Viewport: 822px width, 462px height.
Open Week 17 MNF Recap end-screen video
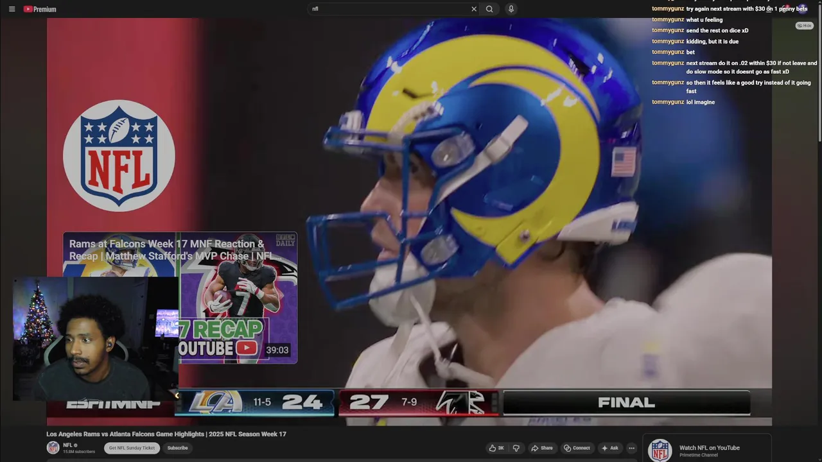point(180,298)
